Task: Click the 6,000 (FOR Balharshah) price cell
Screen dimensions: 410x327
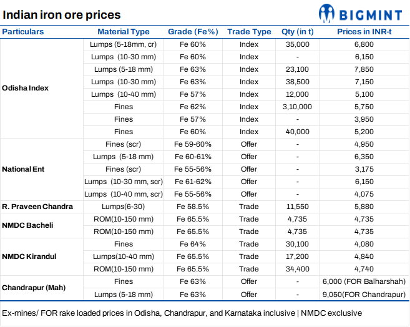Action: (x=364, y=281)
